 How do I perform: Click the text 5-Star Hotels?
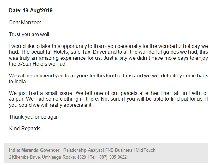tap(32, 64)
